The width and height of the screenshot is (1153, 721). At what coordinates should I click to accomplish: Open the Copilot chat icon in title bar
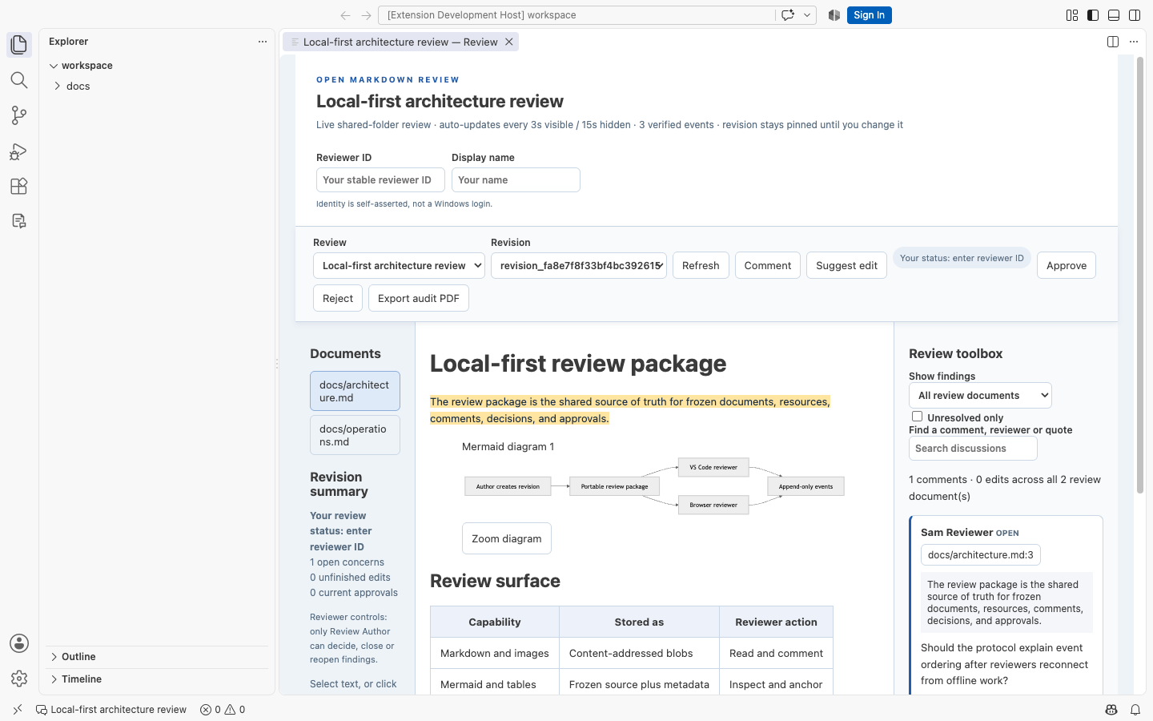[788, 15]
